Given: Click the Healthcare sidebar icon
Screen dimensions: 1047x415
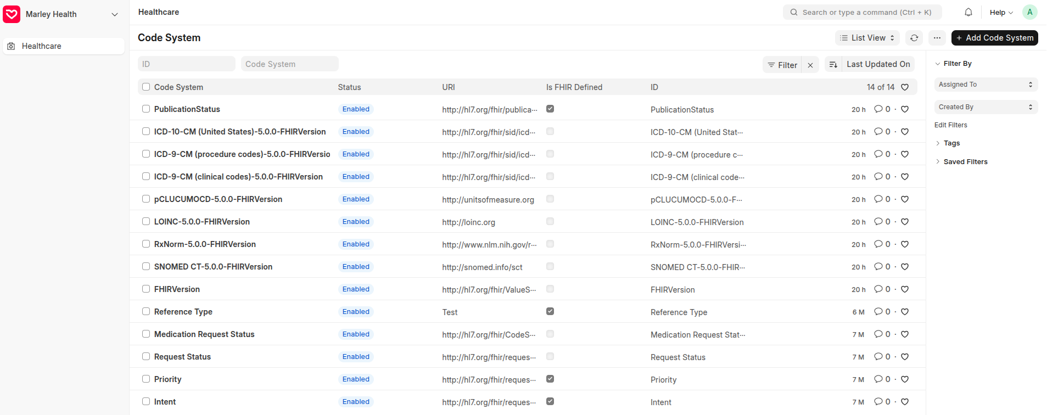Looking at the screenshot, I should pyautogui.click(x=11, y=46).
